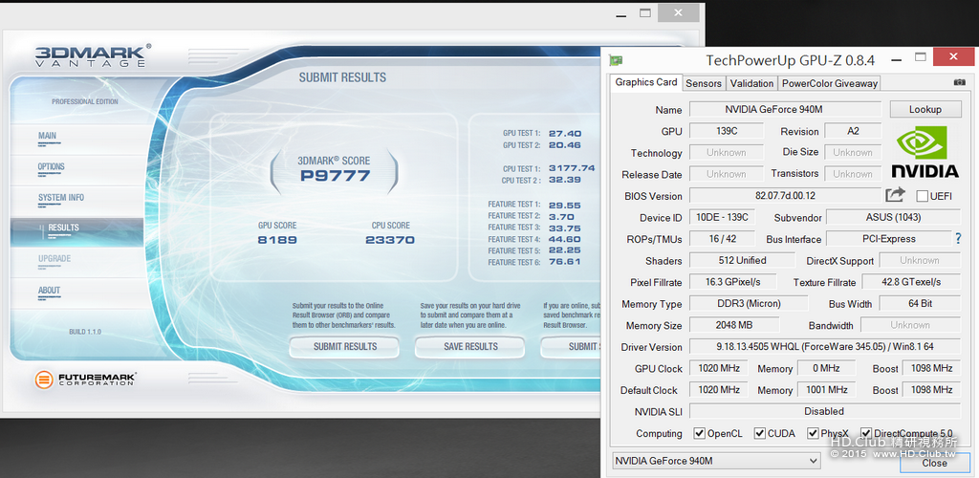Click the 3DMark Vantage logo
Viewport: 979px width, 478px height.
(93, 55)
